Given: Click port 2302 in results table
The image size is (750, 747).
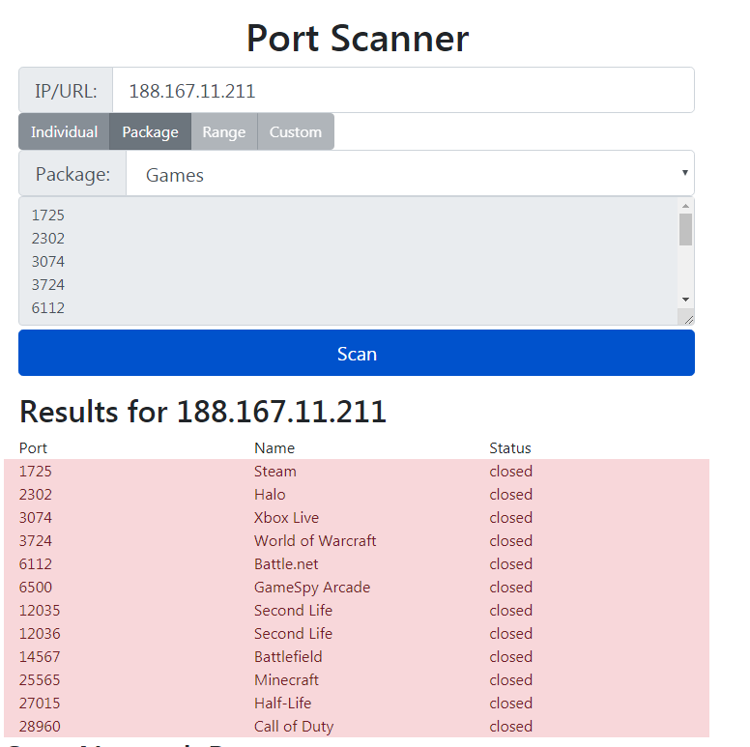Looking at the screenshot, I should pos(36,495).
